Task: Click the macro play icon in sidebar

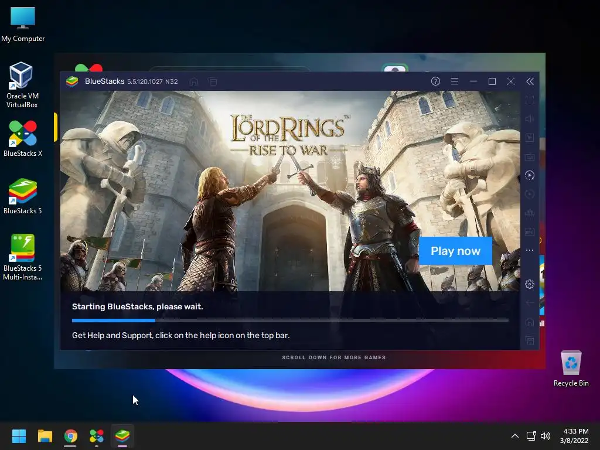Action: pyautogui.click(x=530, y=175)
